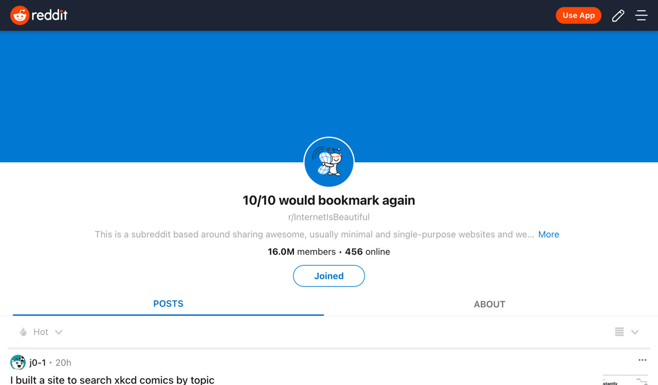Click the Use App button

[578, 15]
